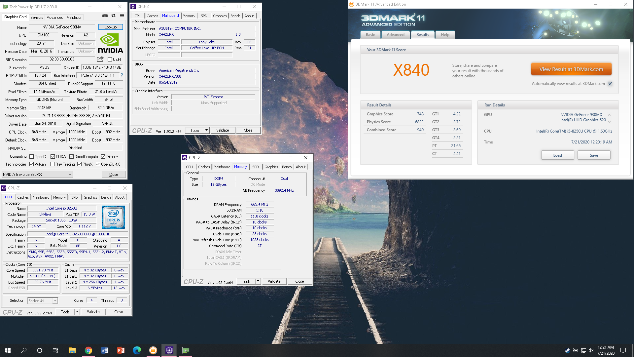Open Task View on taskbar
Screen dimensions: 634x357
pos(55,350)
